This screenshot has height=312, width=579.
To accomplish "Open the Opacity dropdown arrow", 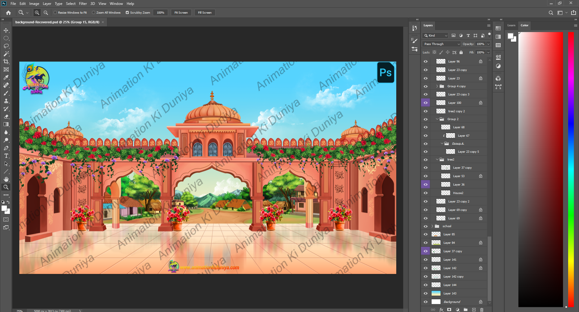I will click(x=488, y=44).
